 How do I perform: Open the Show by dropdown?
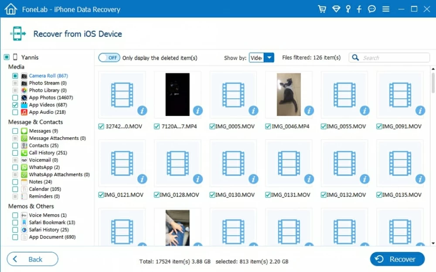click(x=262, y=58)
